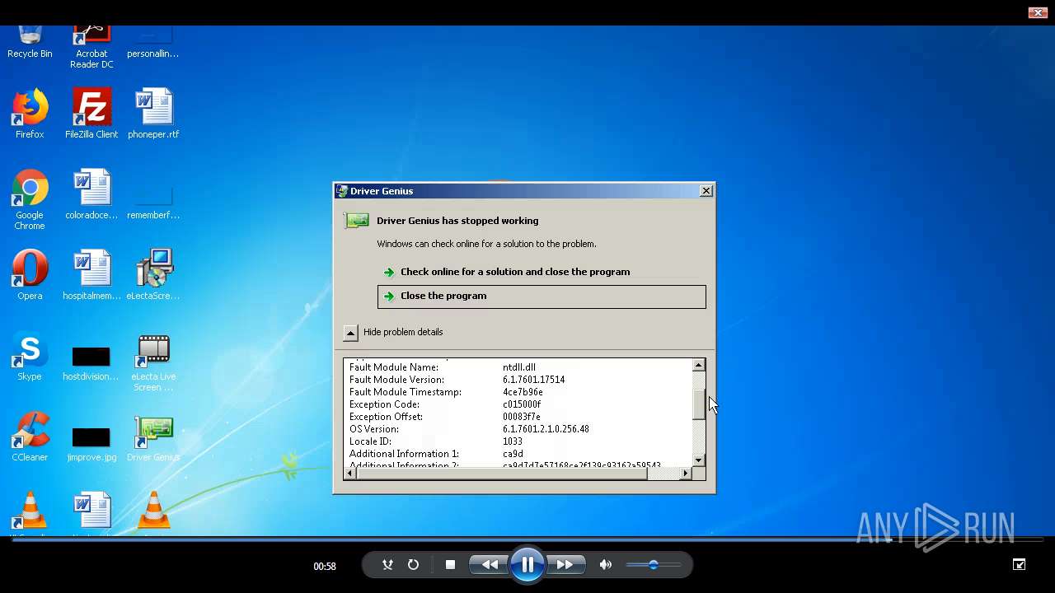This screenshot has height=593, width=1055.
Task: Stop the video playback
Action: pos(450,565)
